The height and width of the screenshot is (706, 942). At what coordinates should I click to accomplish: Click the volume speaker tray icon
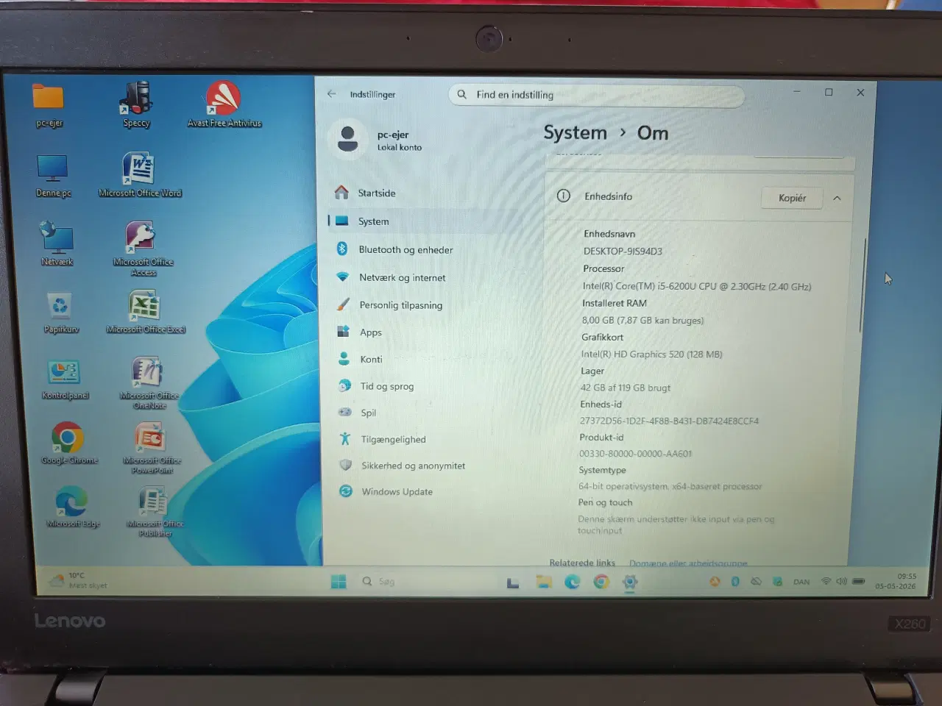point(841,581)
